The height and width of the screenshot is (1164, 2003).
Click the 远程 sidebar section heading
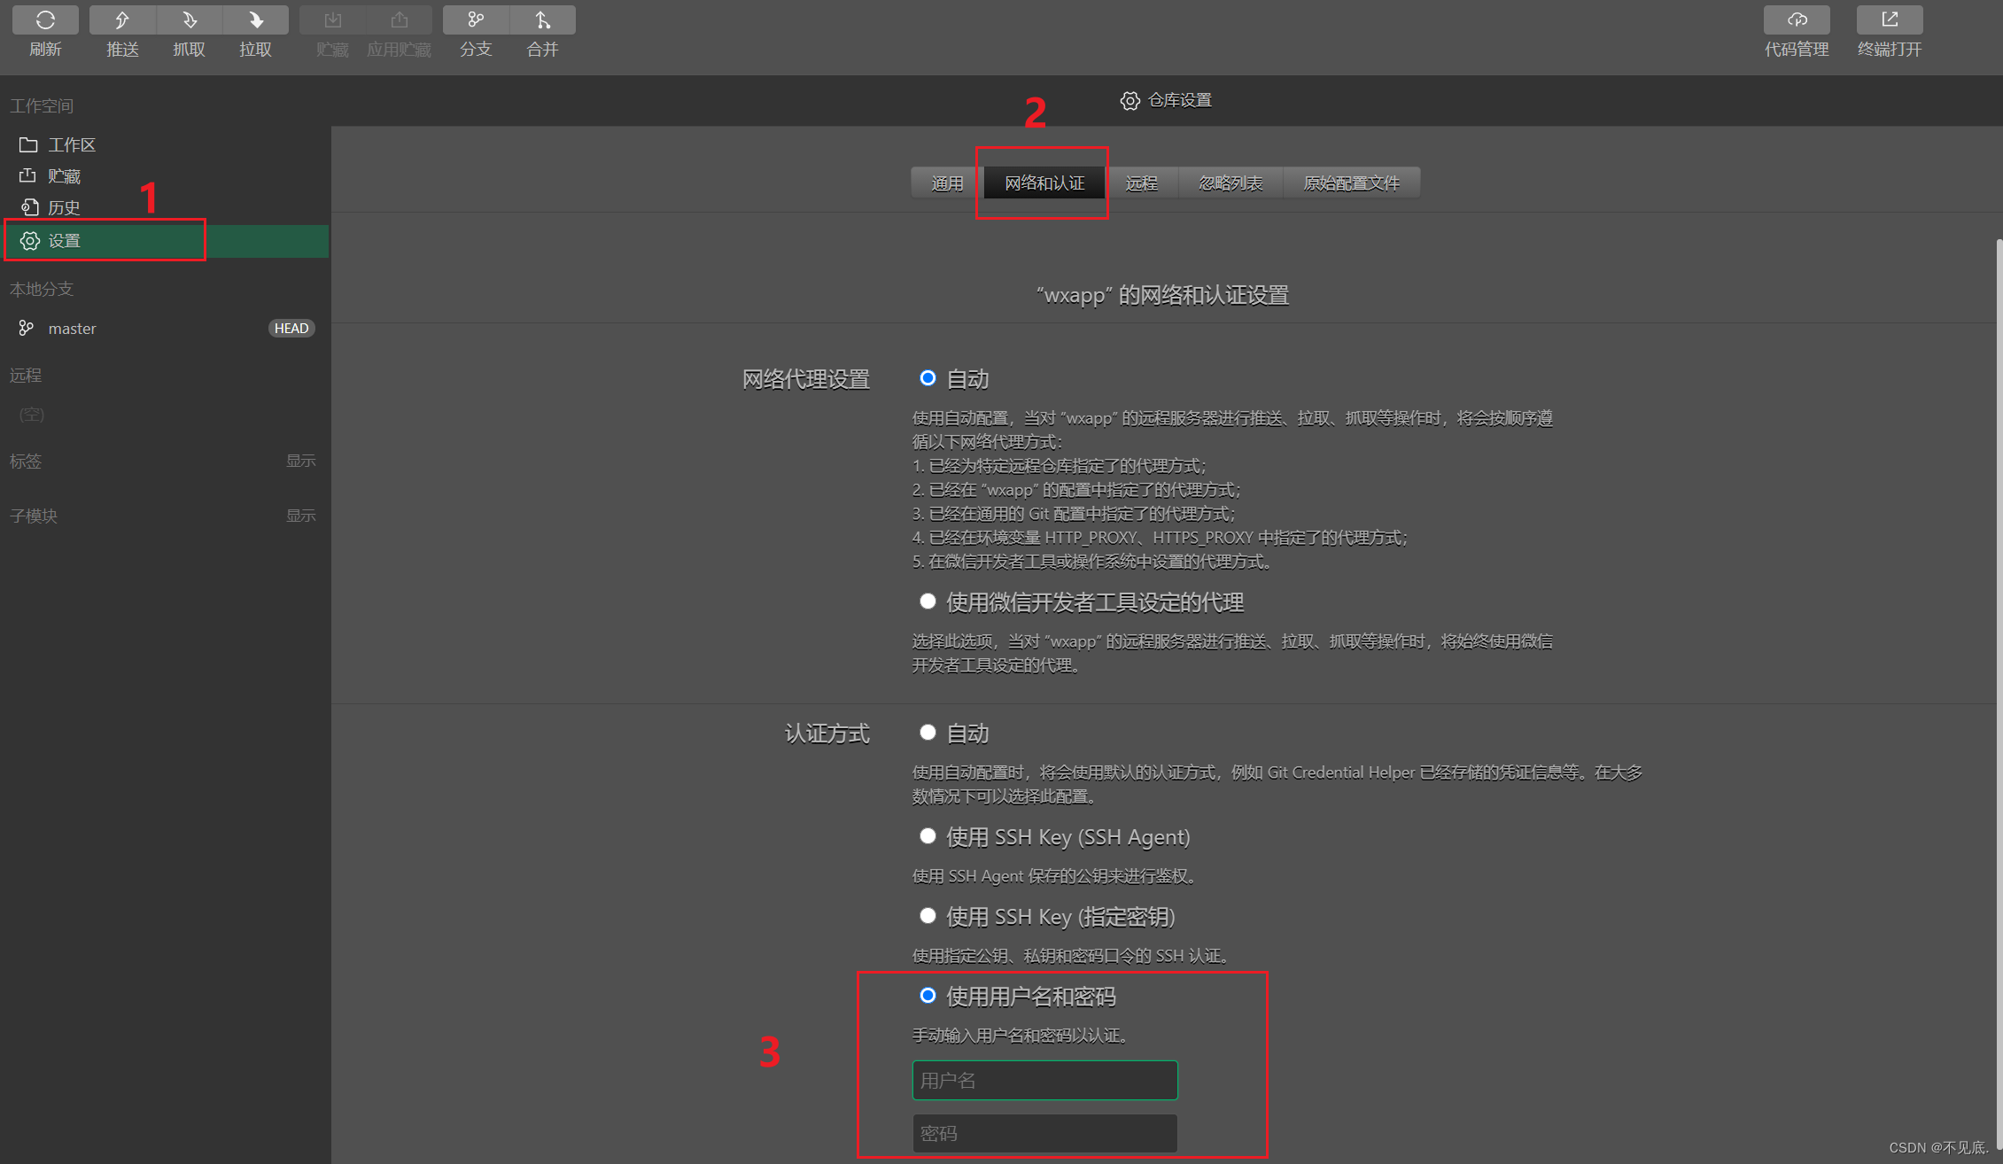tap(26, 376)
